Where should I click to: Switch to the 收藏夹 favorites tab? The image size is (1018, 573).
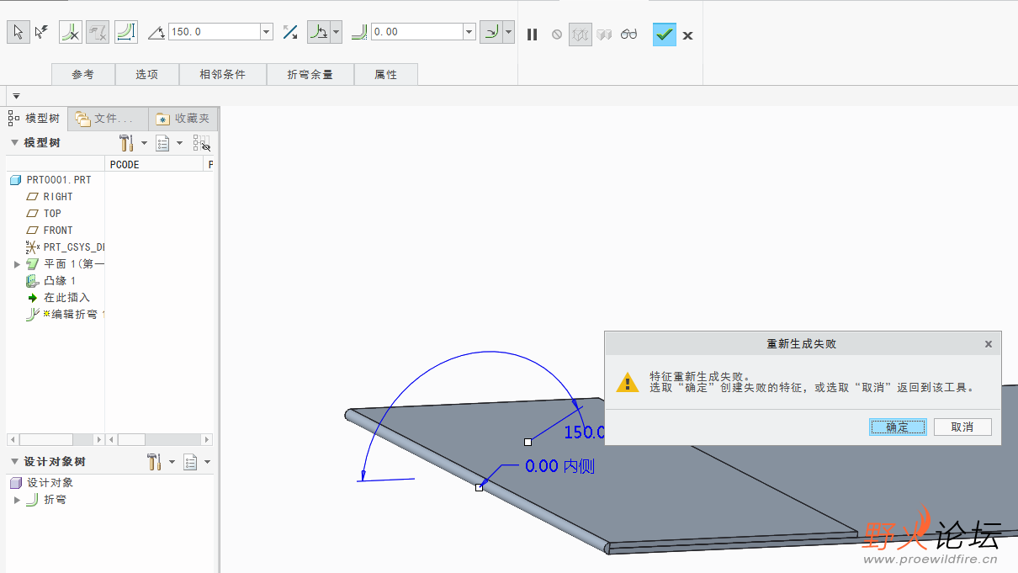183,119
